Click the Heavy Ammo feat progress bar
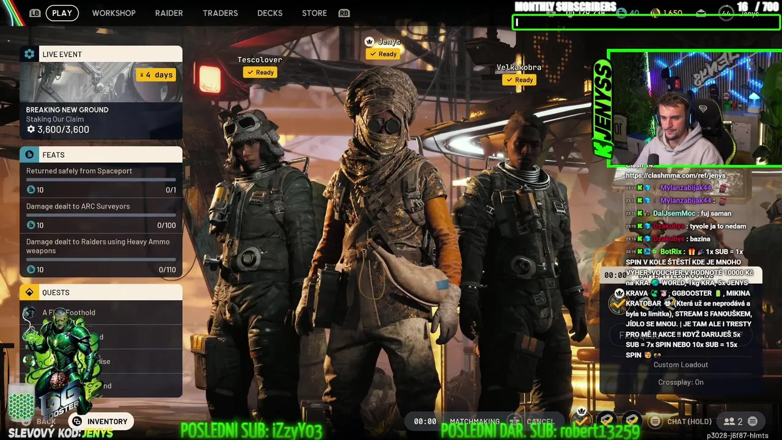The height and width of the screenshot is (440, 782). (x=101, y=260)
